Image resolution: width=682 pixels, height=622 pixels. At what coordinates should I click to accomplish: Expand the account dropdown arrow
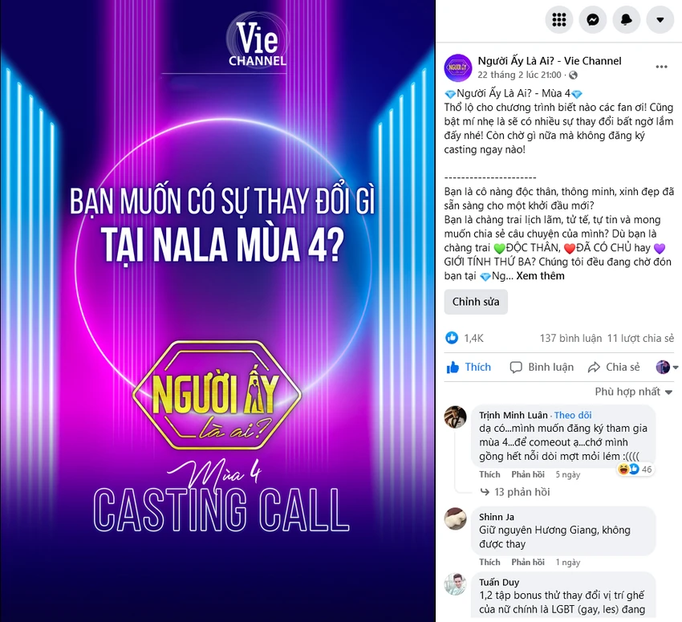(660, 19)
